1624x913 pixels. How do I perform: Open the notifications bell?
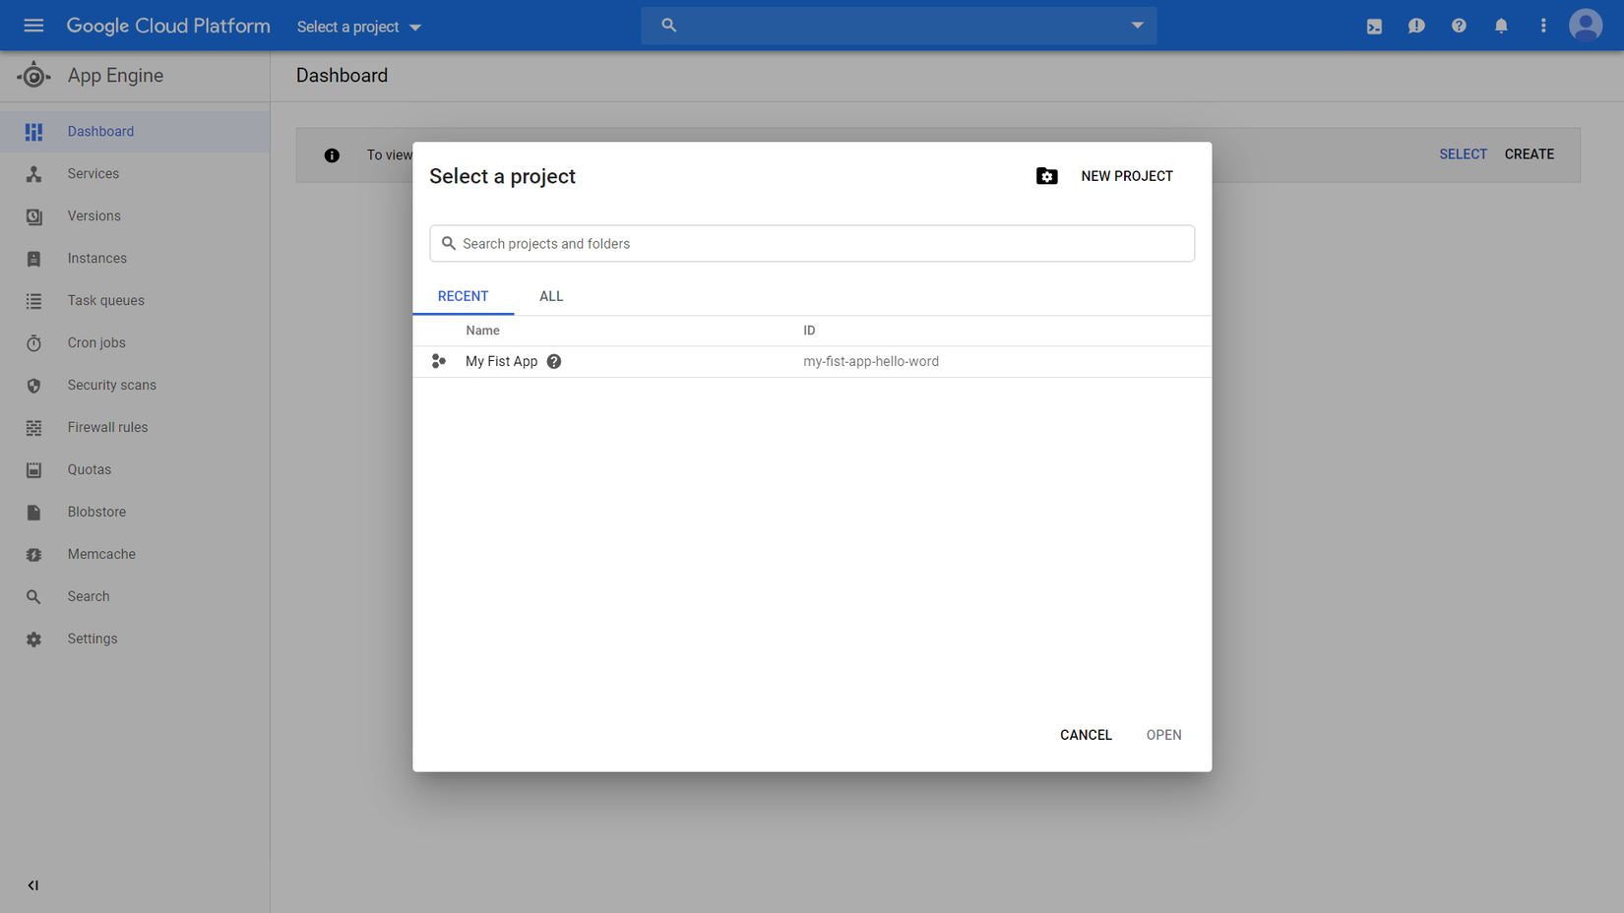coord(1501,27)
